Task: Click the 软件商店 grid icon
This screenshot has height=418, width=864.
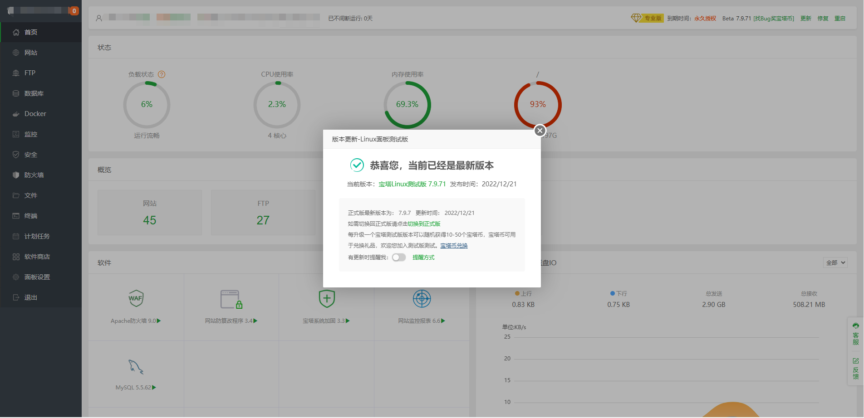Action: [x=16, y=257]
